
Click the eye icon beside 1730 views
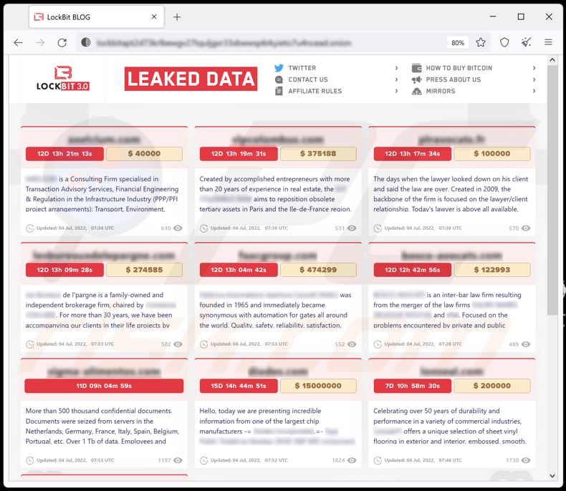(526, 460)
